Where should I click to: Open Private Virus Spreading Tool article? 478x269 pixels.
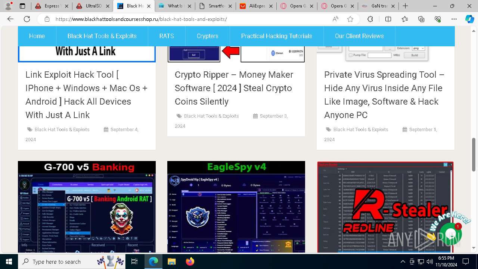tap(384, 95)
